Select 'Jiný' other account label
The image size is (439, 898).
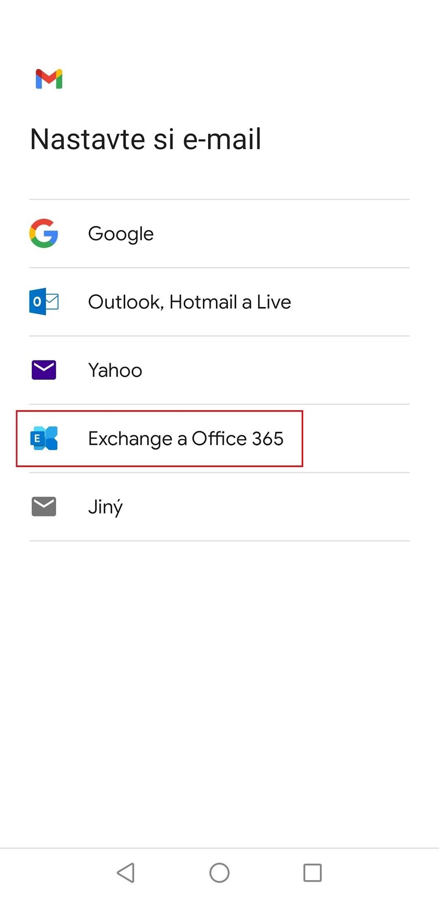click(105, 507)
